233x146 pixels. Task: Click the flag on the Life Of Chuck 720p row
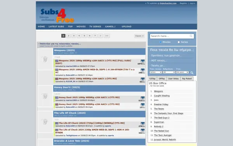pyautogui.click(x=57, y=123)
